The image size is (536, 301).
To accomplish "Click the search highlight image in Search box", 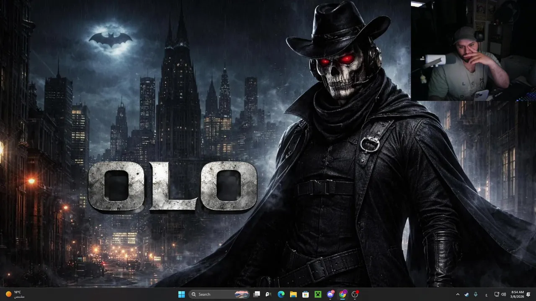I will click(x=241, y=294).
